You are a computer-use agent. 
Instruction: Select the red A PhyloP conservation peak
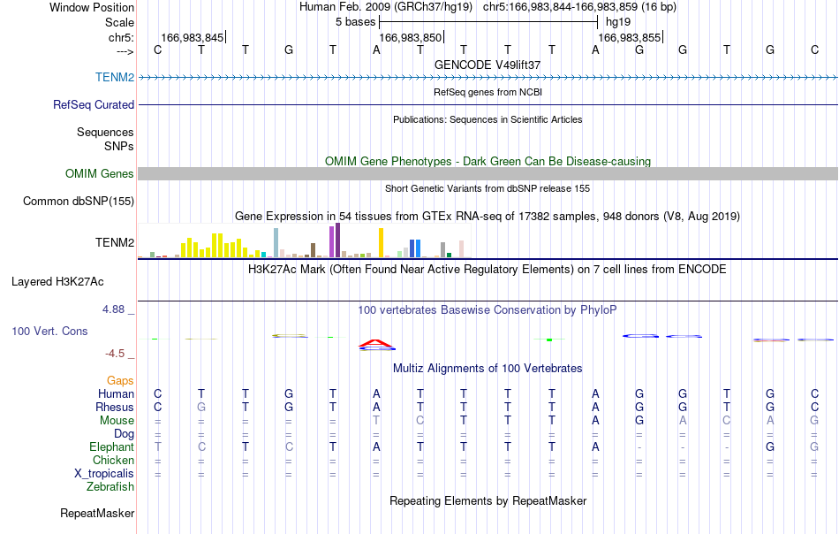[x=377, y=345]
